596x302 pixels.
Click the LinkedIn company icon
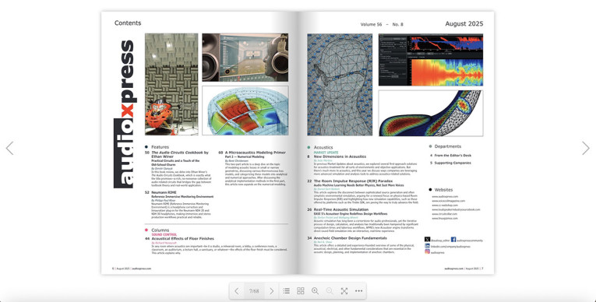tap(427, 246)
